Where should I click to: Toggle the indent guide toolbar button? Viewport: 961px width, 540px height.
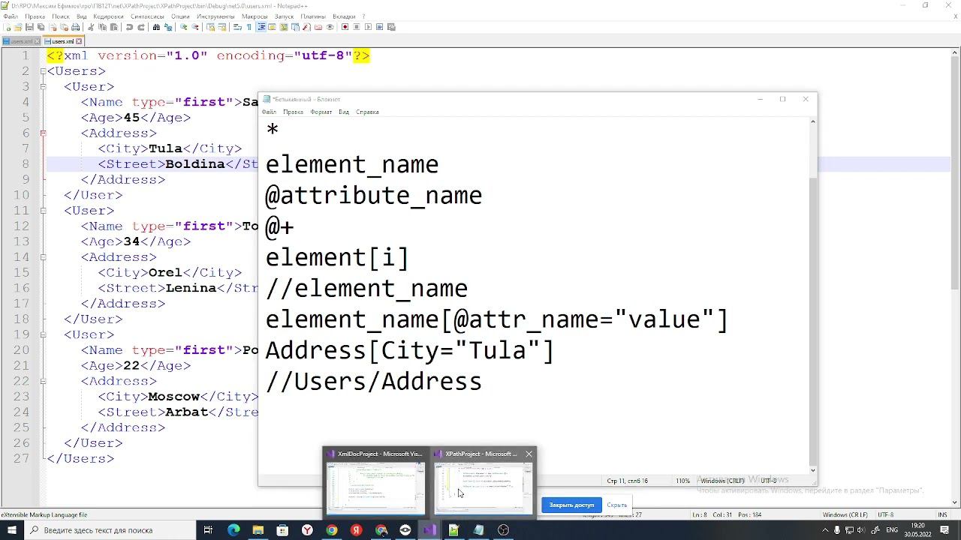[x=261, y=27]
